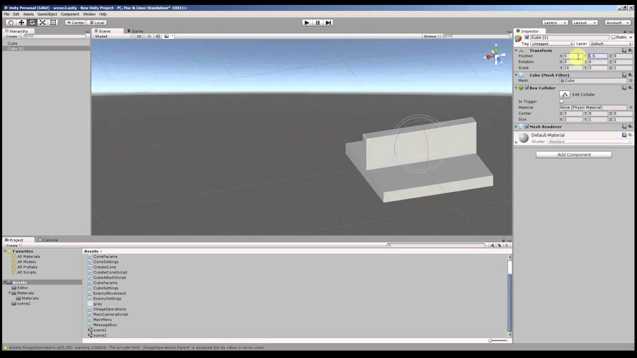The width and height of the screenshot is (637, 358).
Task: Open Mesh Renderer help icon
Action: click(624, 127)
